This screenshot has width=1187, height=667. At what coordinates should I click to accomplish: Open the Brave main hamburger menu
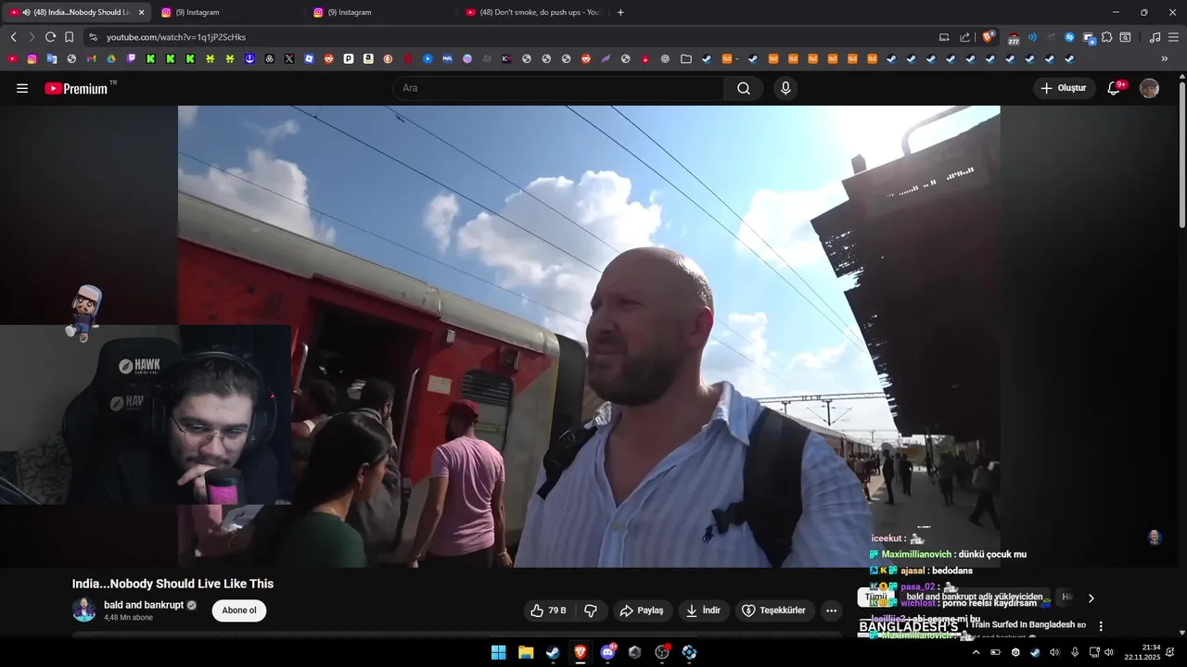tap(1173, 37)
